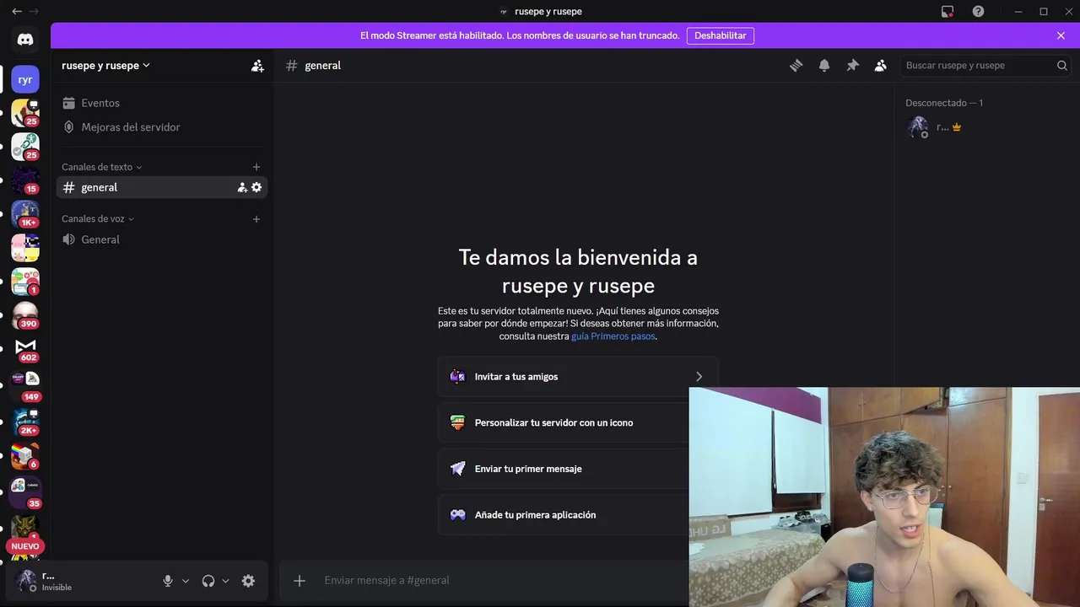1080x607 pixels.
Task: Create invite for general text channel
Action: pos(242,188)
